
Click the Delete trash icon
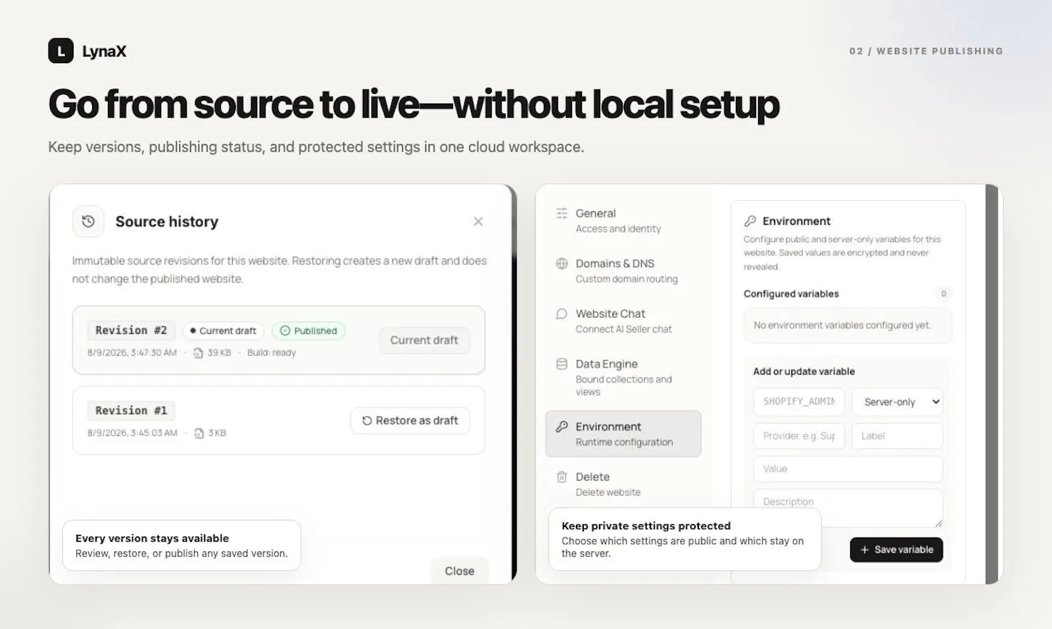562,477
